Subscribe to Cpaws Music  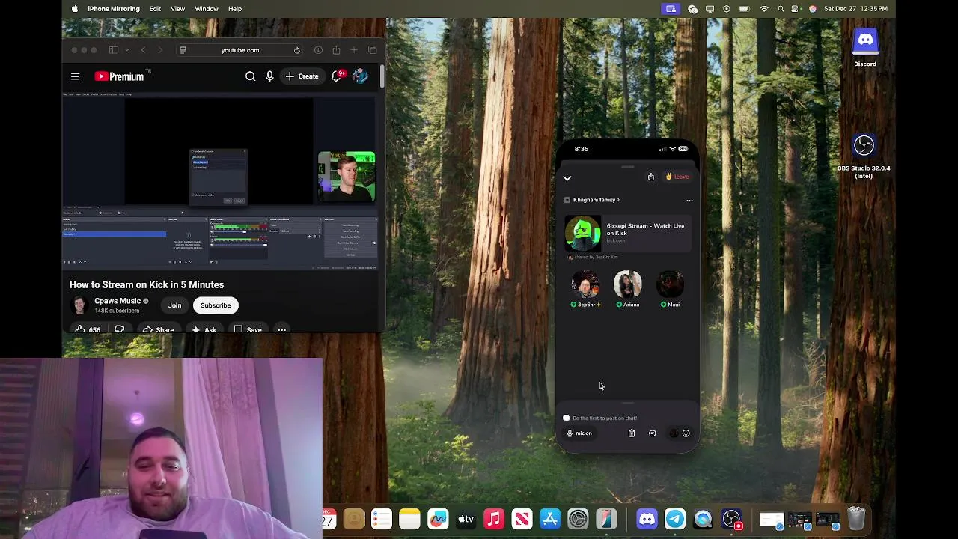216,305
